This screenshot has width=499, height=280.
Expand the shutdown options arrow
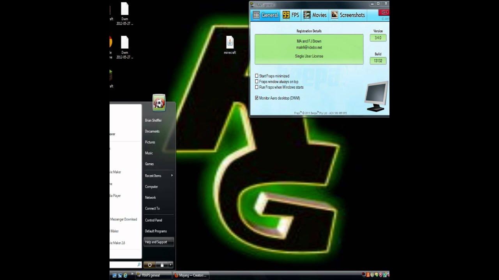click(170, 265)
